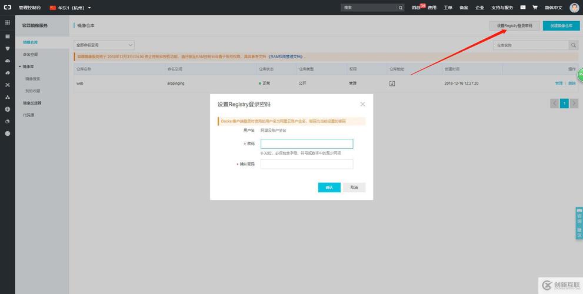
Task: Open the Cloud Shell terminal icon
Action: pos(523,8)
